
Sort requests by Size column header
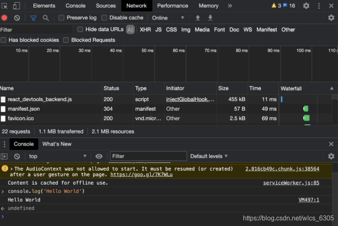coord(232,88)
